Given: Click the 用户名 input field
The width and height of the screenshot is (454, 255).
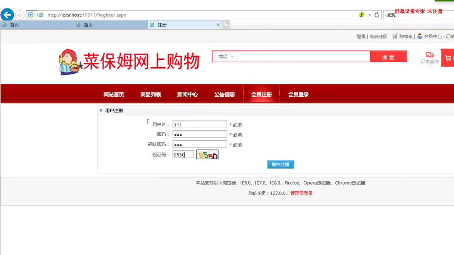Looking at the screenshot, I should tap(200, 124).
